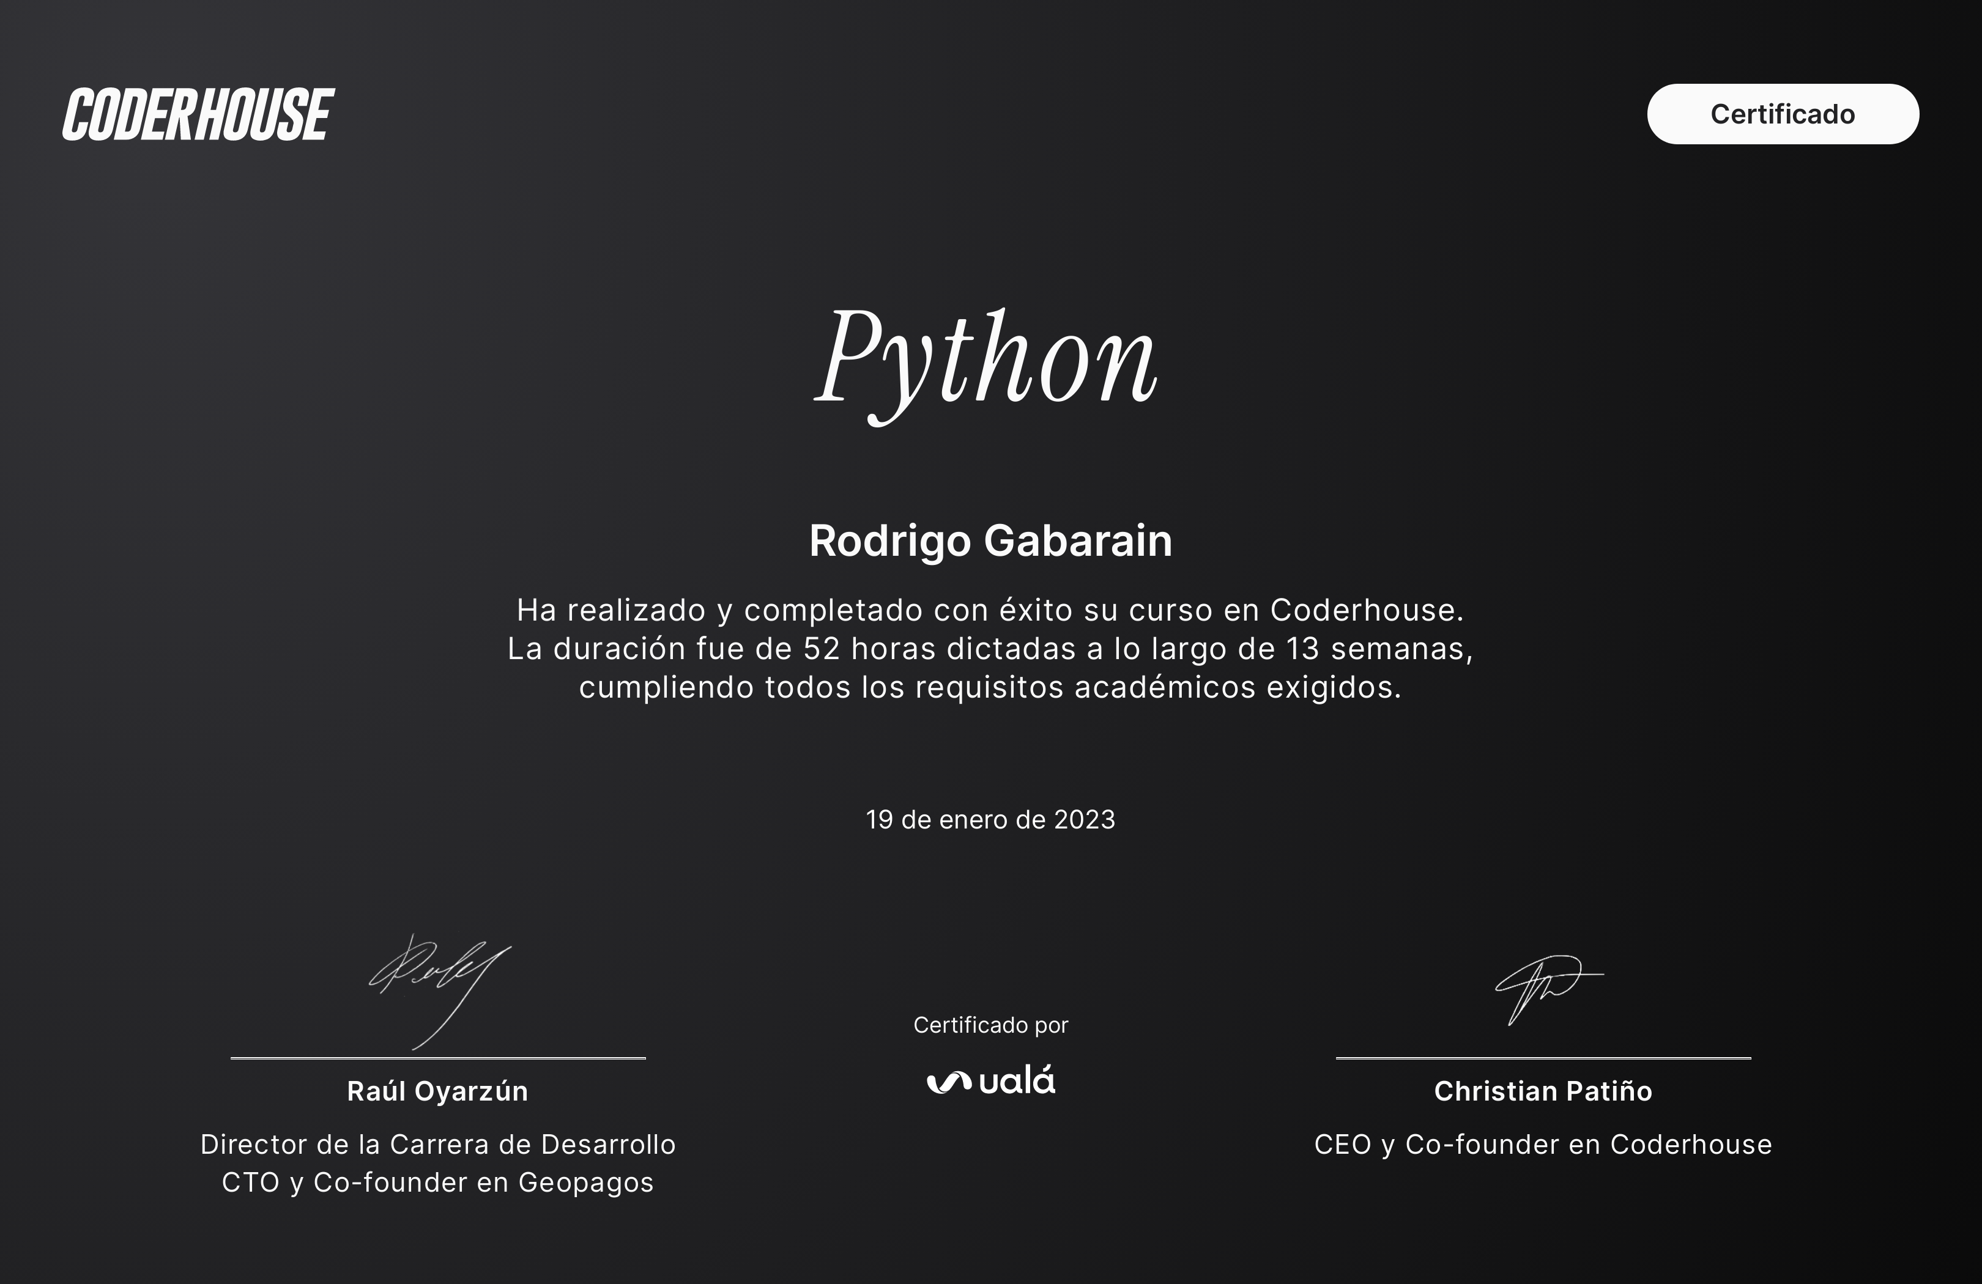This screenshot has width=1982, height=1284.
Task: Select the name Rodrigo Gabarain
Action: 990,541
